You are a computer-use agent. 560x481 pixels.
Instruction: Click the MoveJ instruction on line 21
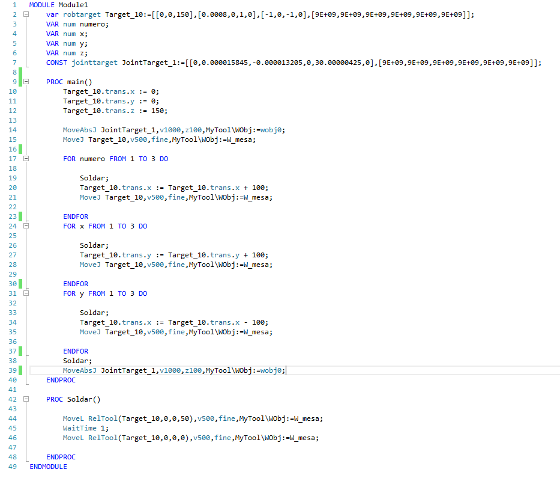click(x=176, y=197)
